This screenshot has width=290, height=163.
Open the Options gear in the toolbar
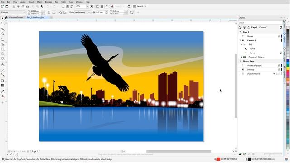[x=129, y=6]
